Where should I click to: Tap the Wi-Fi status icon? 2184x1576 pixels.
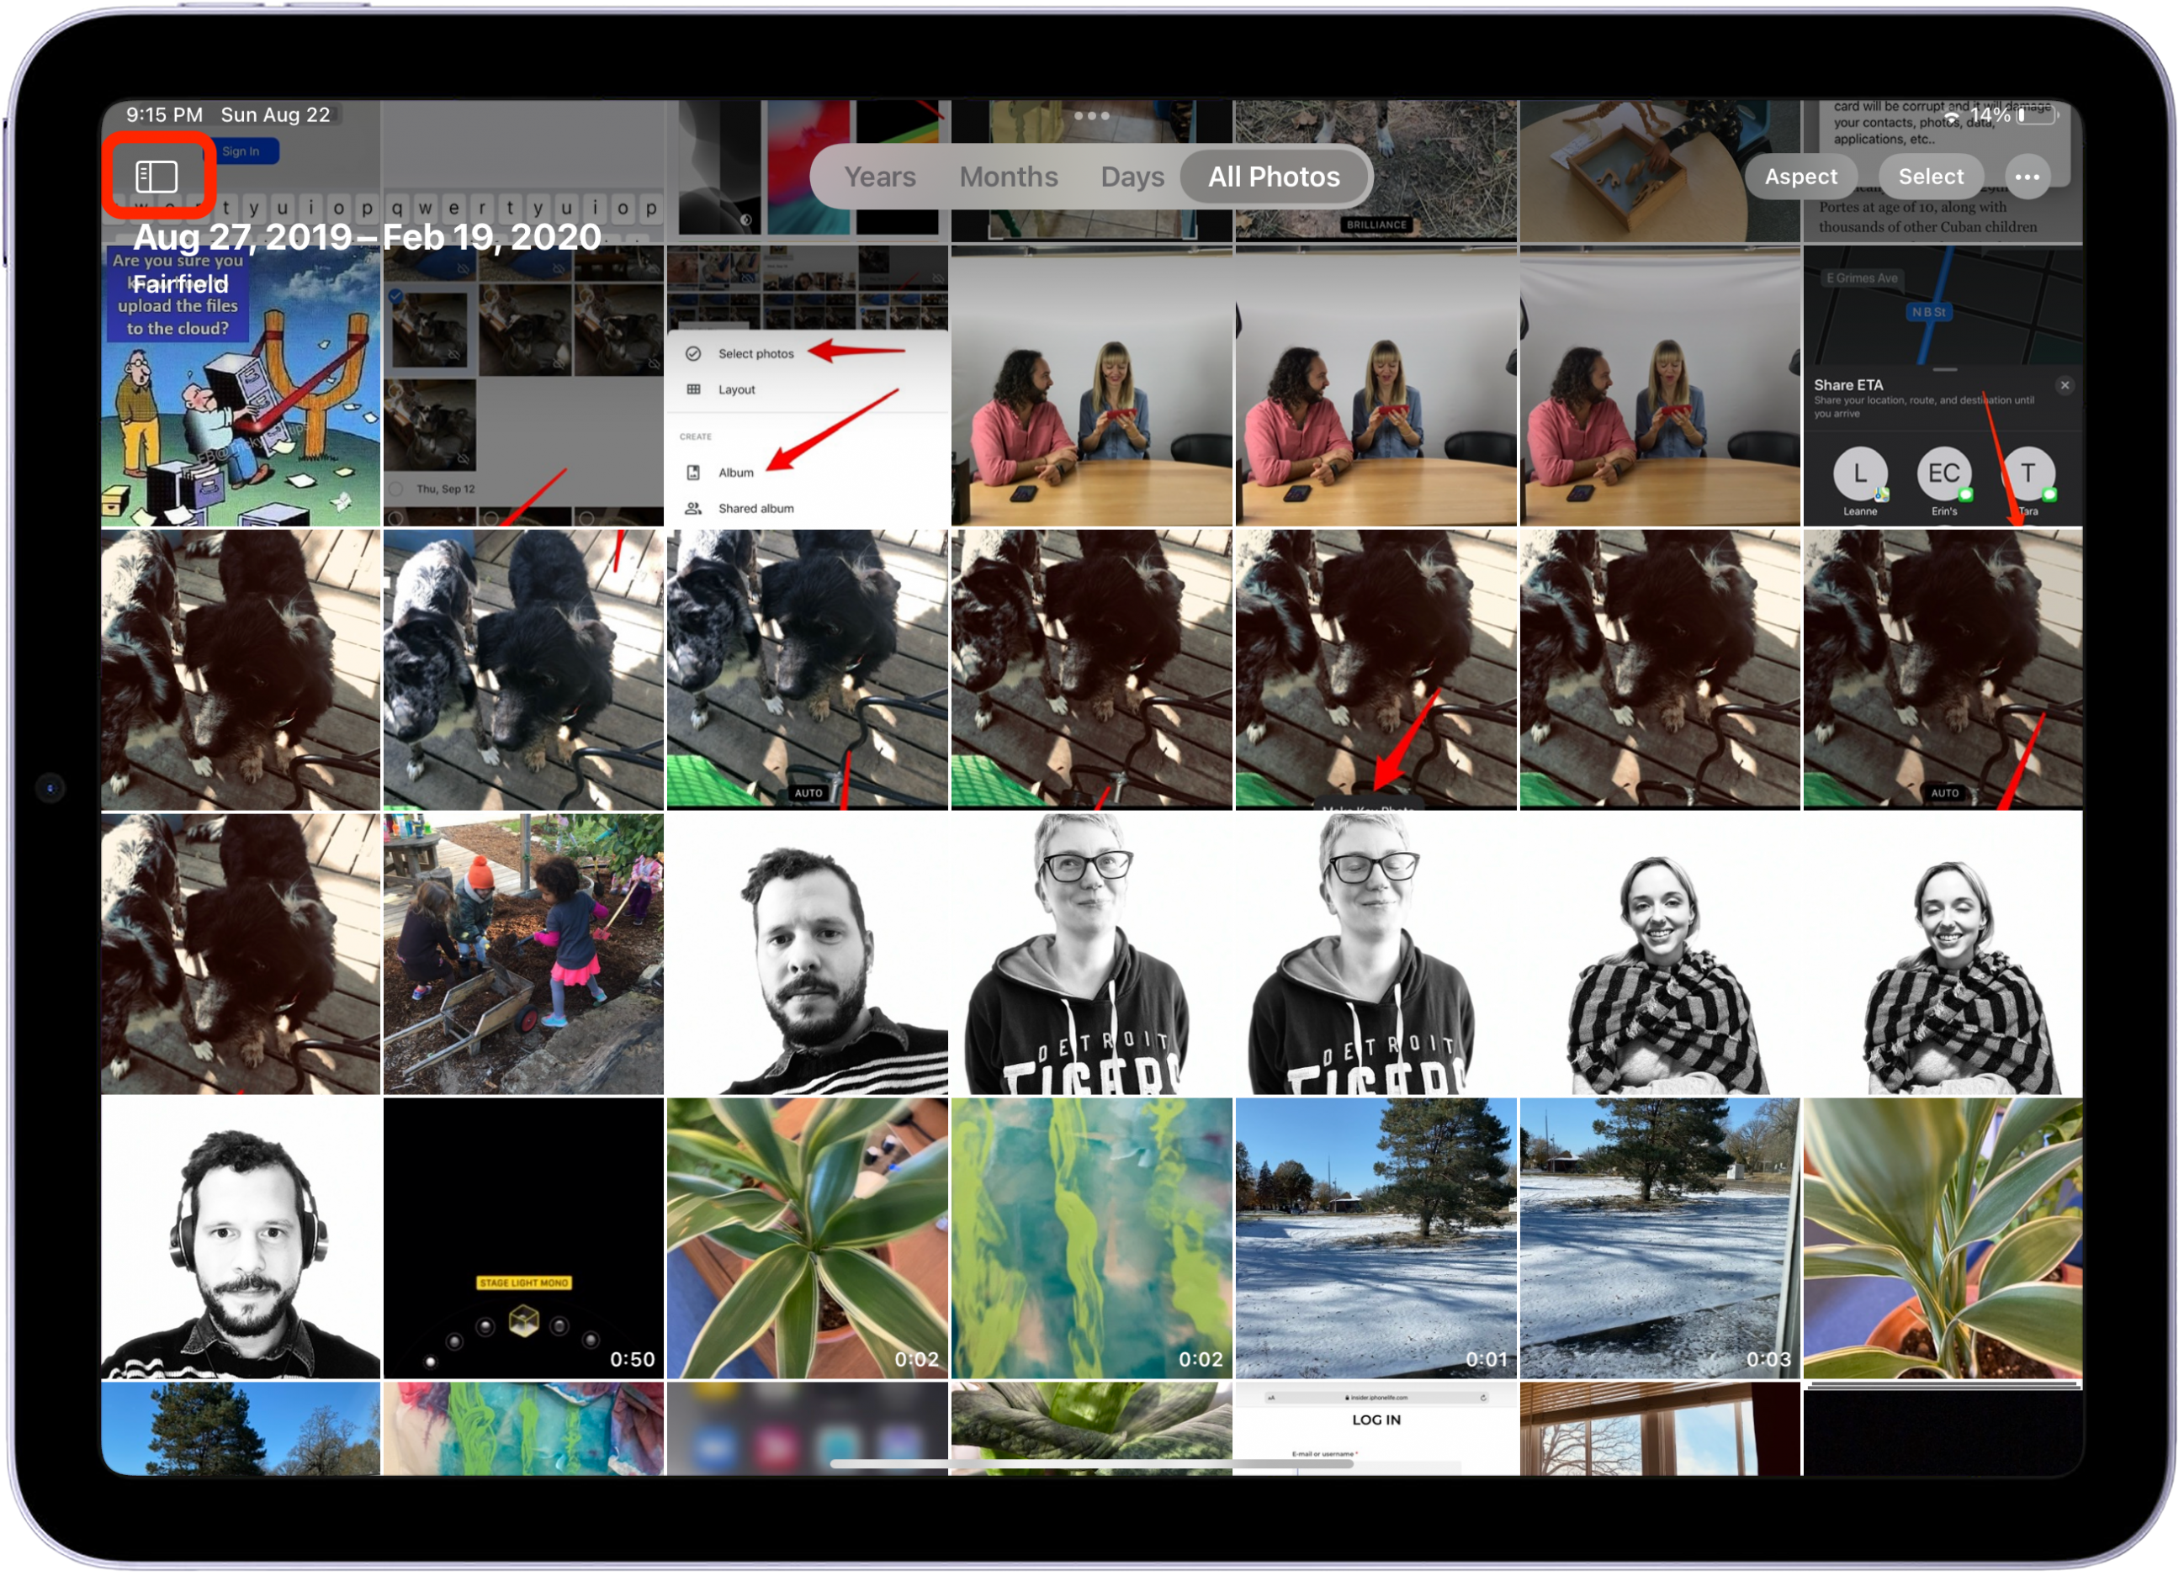pos(1952,115)
